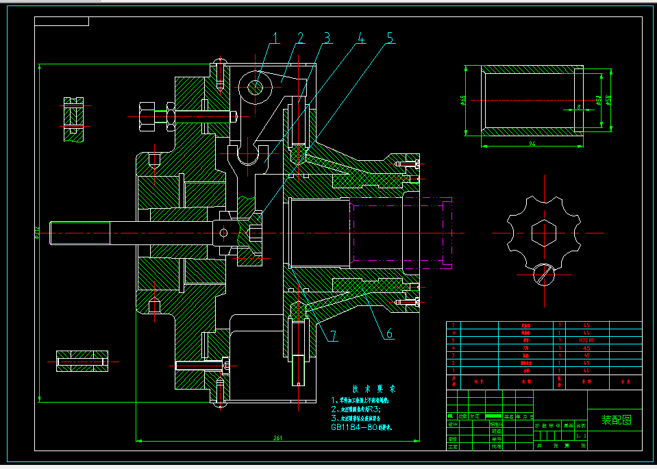Click balloon callout number 3
Viewport: 657px width, 469px height.
[x=327, y=37]
